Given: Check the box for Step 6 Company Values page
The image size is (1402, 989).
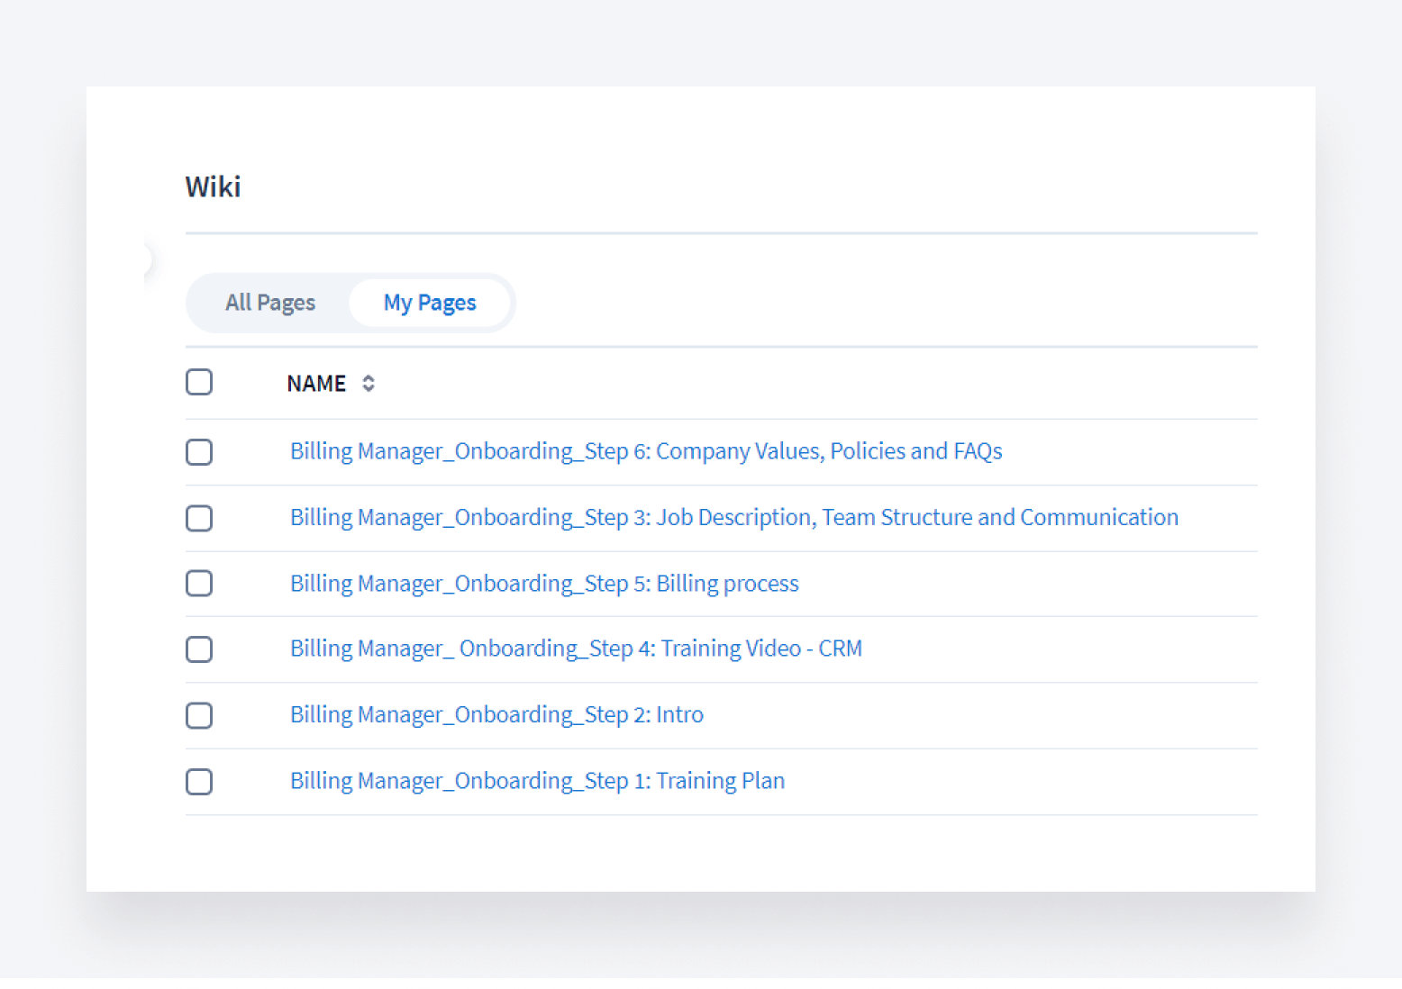Looking at the screenshot, I should tap(199, 452).
